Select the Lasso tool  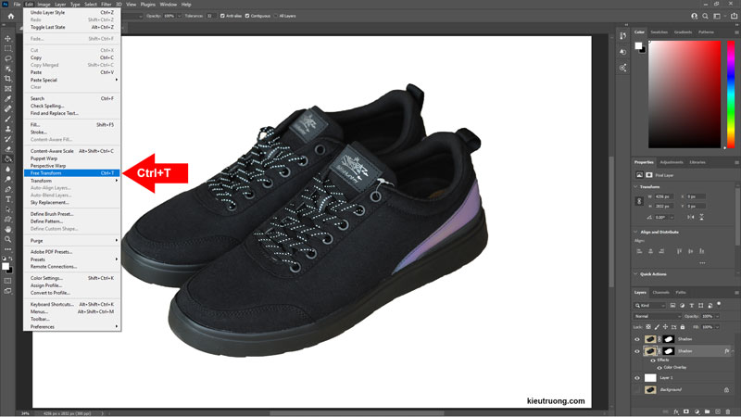pyautogui.click(x=8, y=58)
